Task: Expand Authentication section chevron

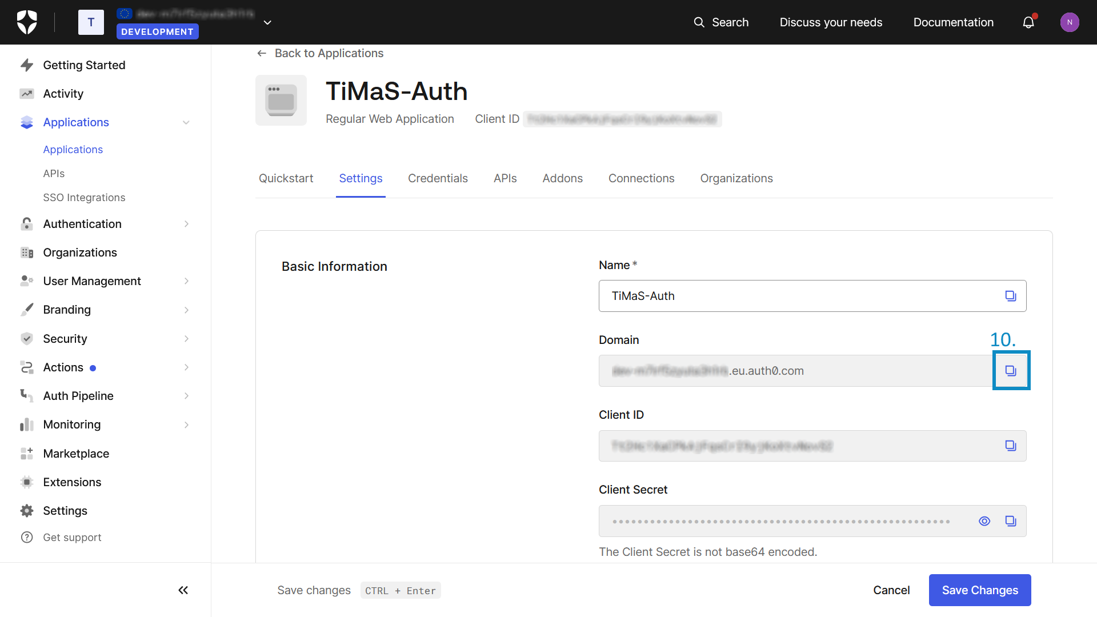Action: 186,224
